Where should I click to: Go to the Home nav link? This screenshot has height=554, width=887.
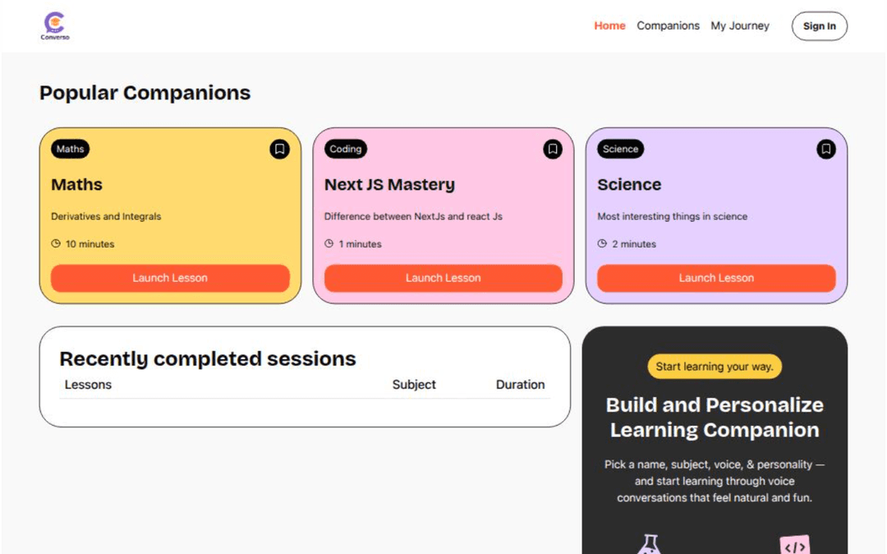[609, 26]
